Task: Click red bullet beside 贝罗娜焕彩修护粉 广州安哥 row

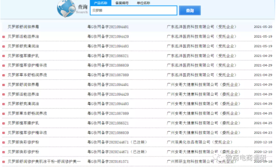Action: point(4,152)
